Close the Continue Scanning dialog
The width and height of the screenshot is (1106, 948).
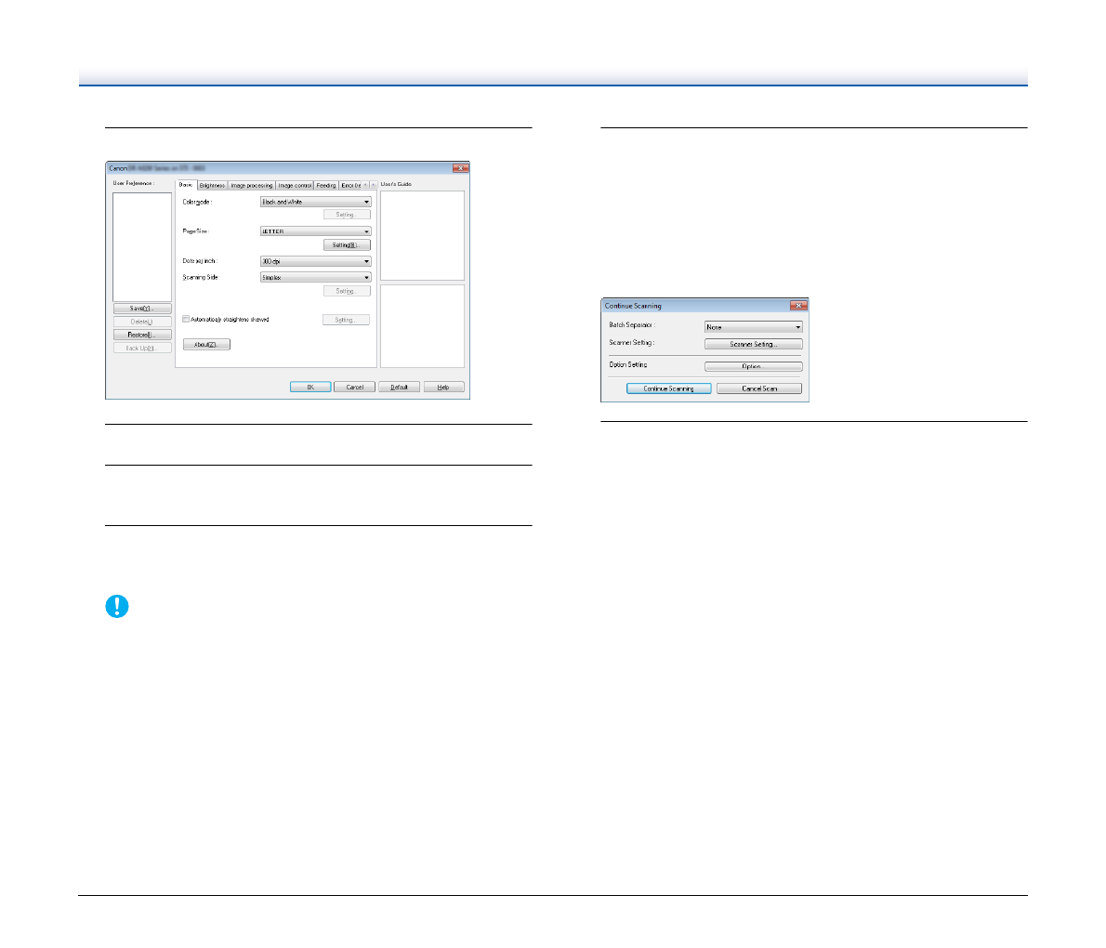(x=798, y=305)
